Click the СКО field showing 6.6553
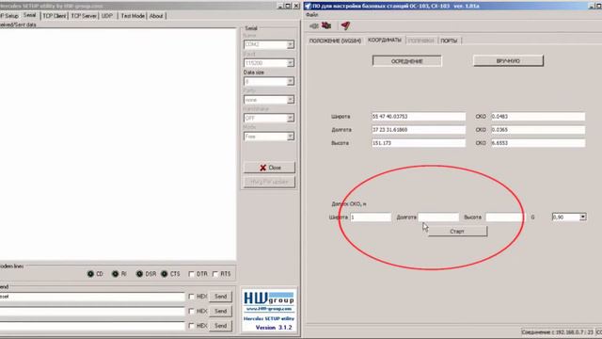 [x=538, y=143]
